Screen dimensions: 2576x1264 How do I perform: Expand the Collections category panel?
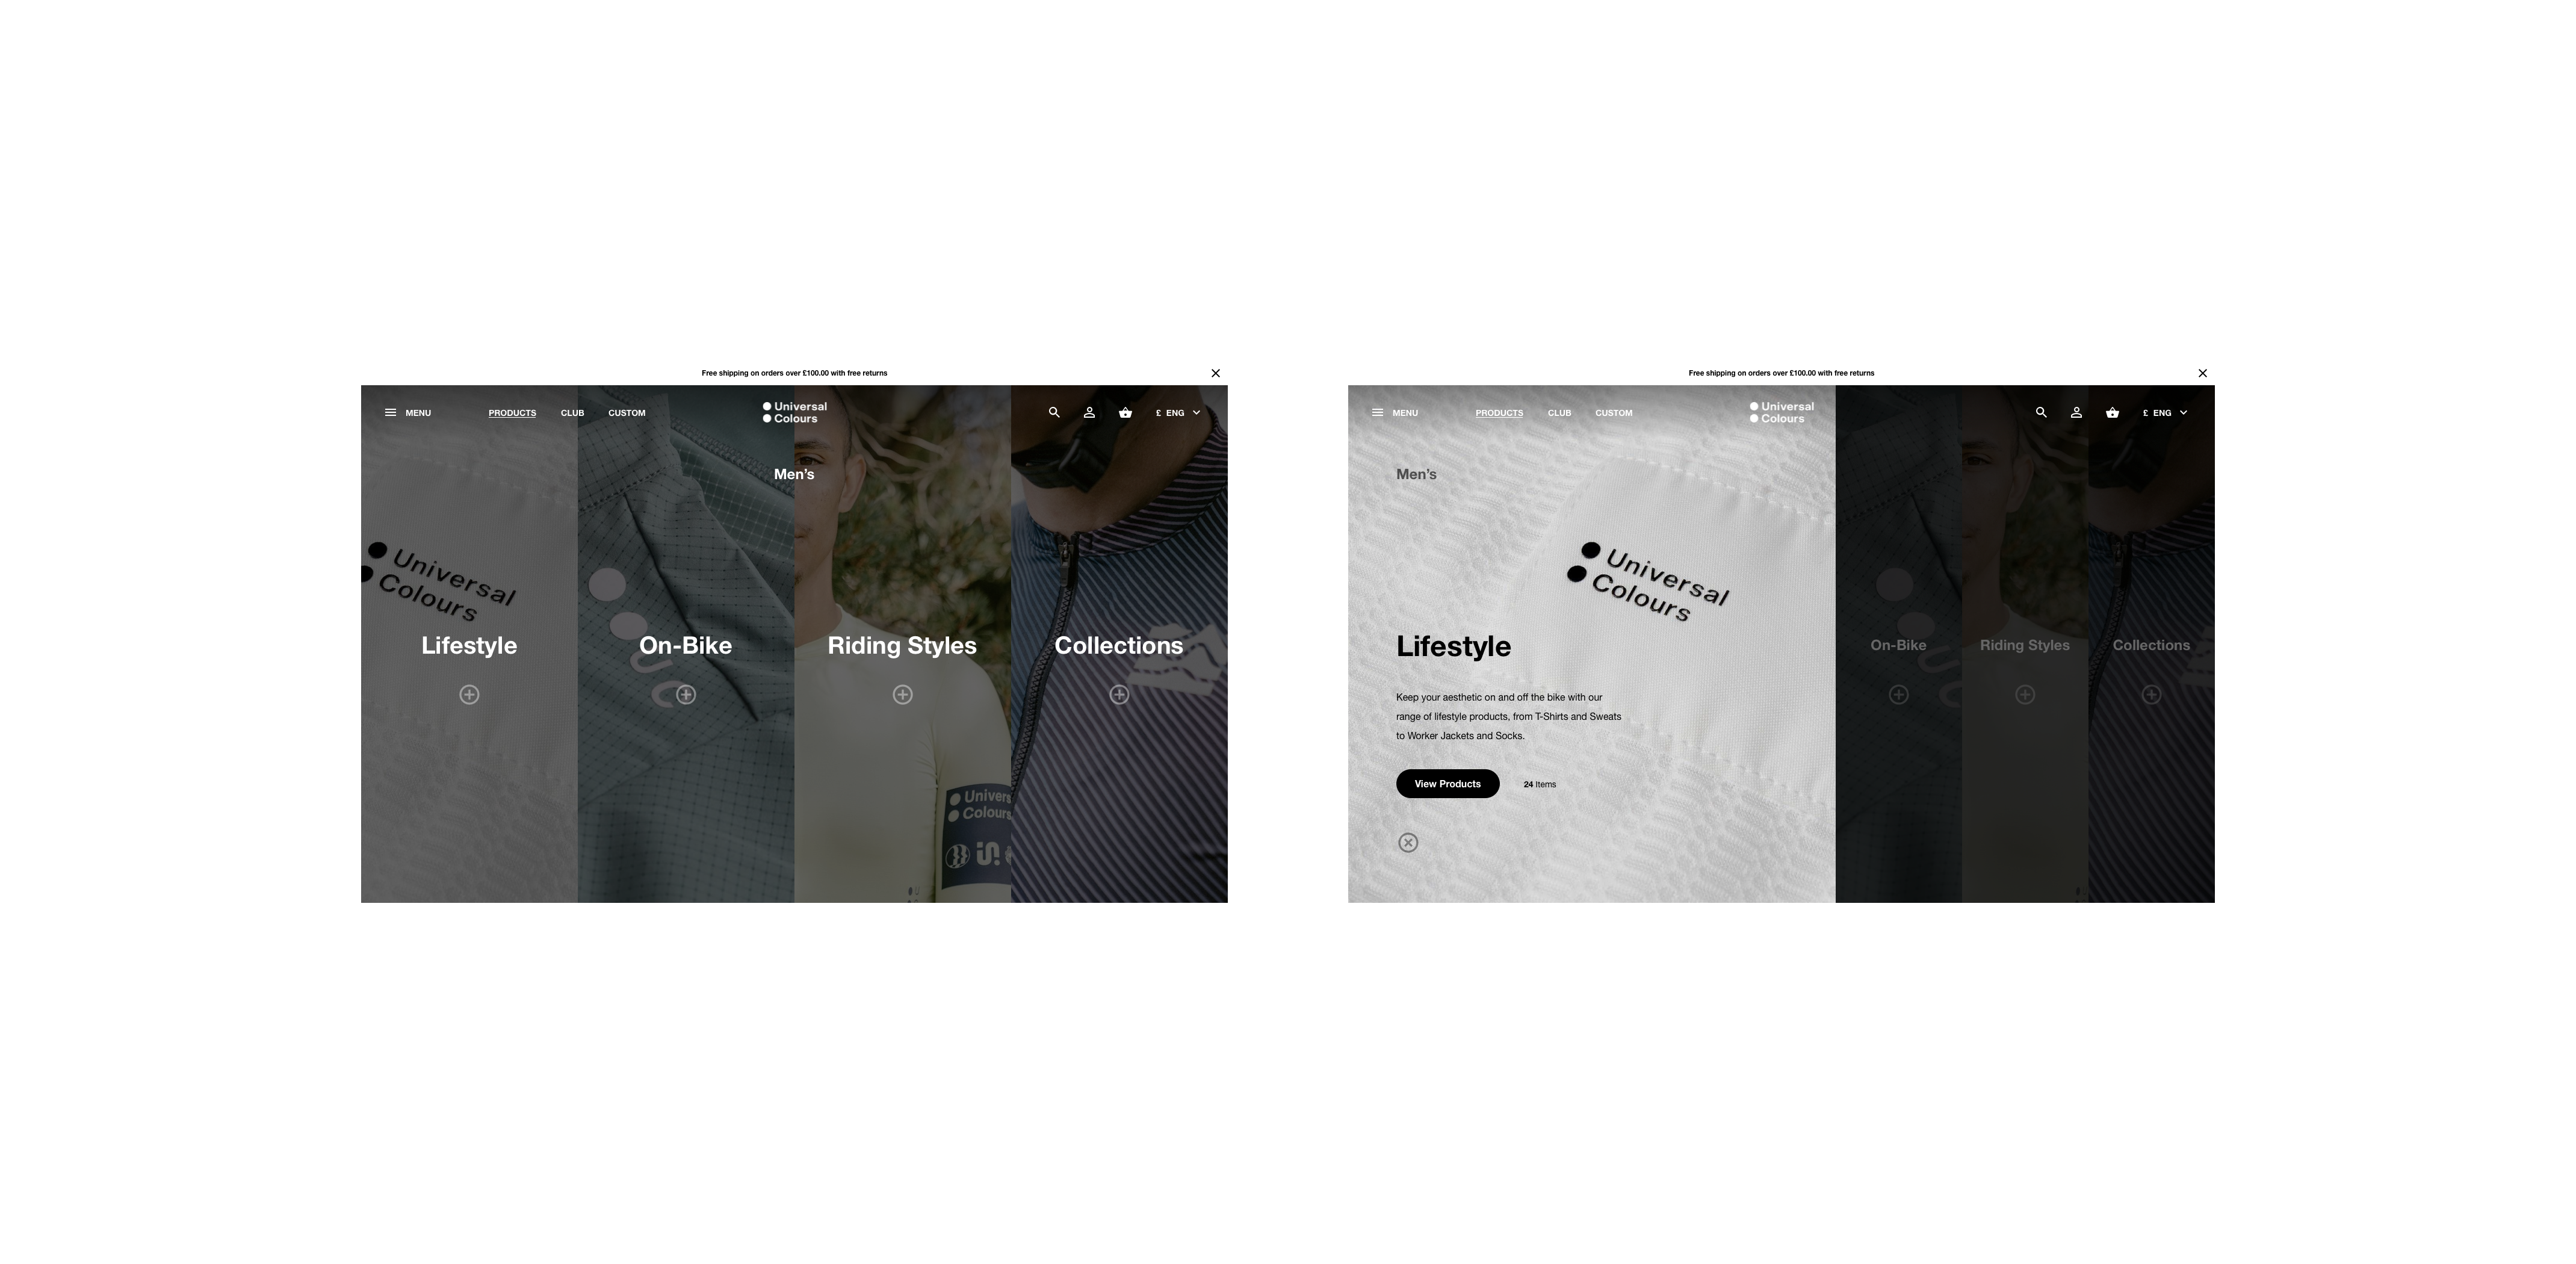[2150, 692]
